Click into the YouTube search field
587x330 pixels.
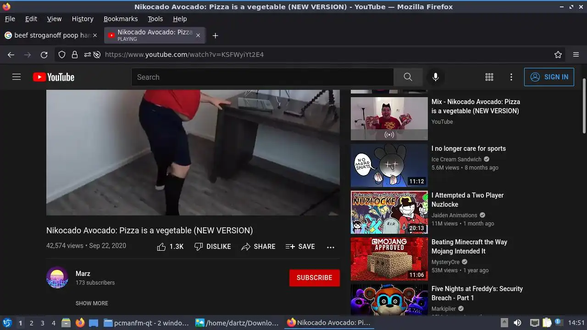[262, 77]
